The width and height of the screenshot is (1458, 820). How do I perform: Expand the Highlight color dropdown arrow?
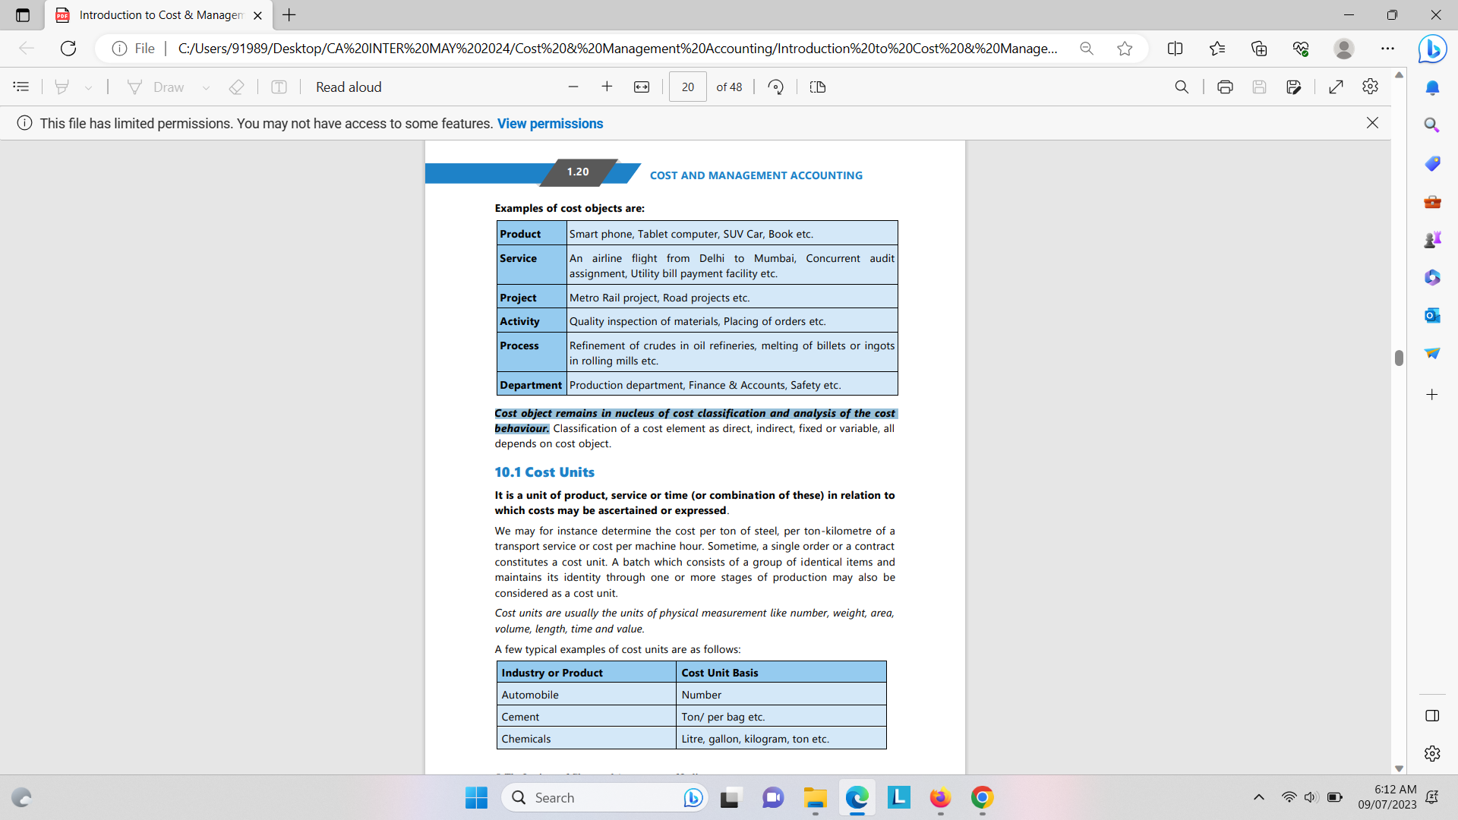tap(89, 87)
